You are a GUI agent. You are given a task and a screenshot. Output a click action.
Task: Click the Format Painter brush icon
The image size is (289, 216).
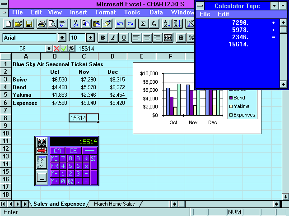tap(107, 24)
